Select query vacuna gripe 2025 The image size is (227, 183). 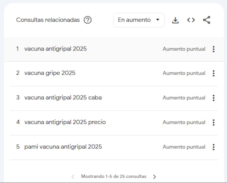(x=50, y=73)
